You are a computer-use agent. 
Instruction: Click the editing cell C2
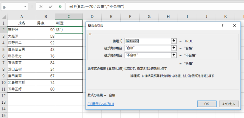click(x=69, y=30)
